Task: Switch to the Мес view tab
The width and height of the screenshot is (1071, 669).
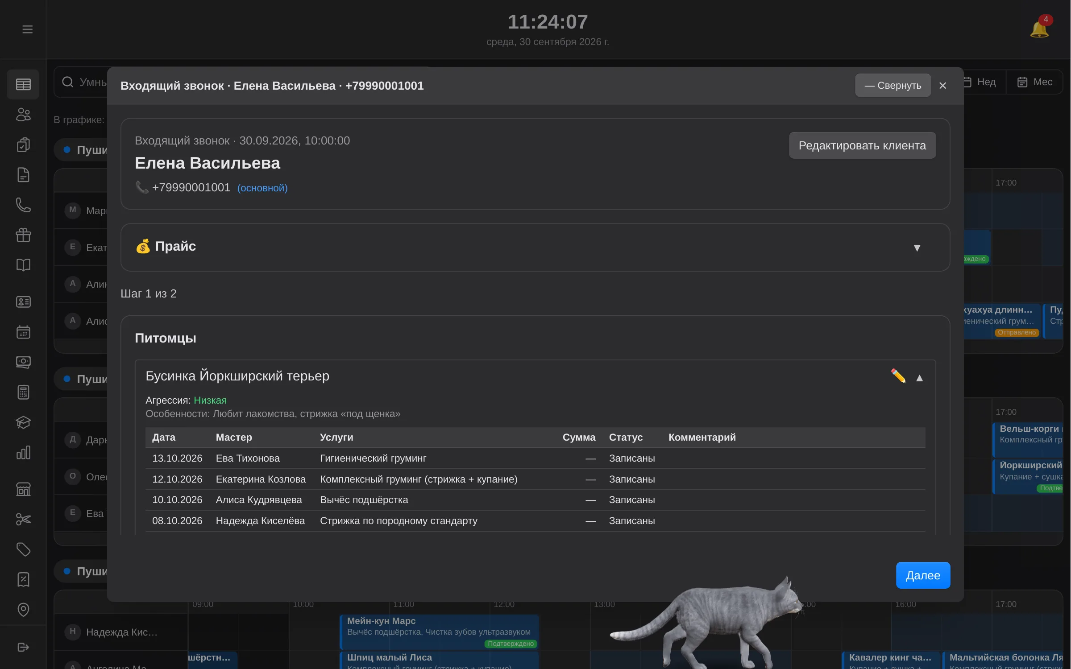Action: pyautogui.click(x=1034, y=82)
